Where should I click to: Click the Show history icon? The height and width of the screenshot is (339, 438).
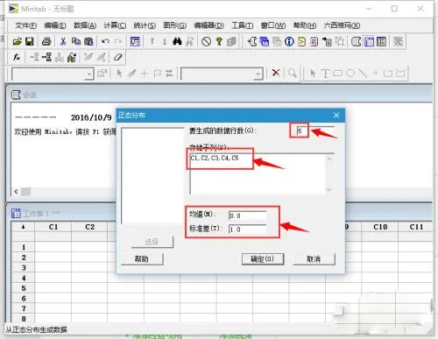tap(301, 42)
